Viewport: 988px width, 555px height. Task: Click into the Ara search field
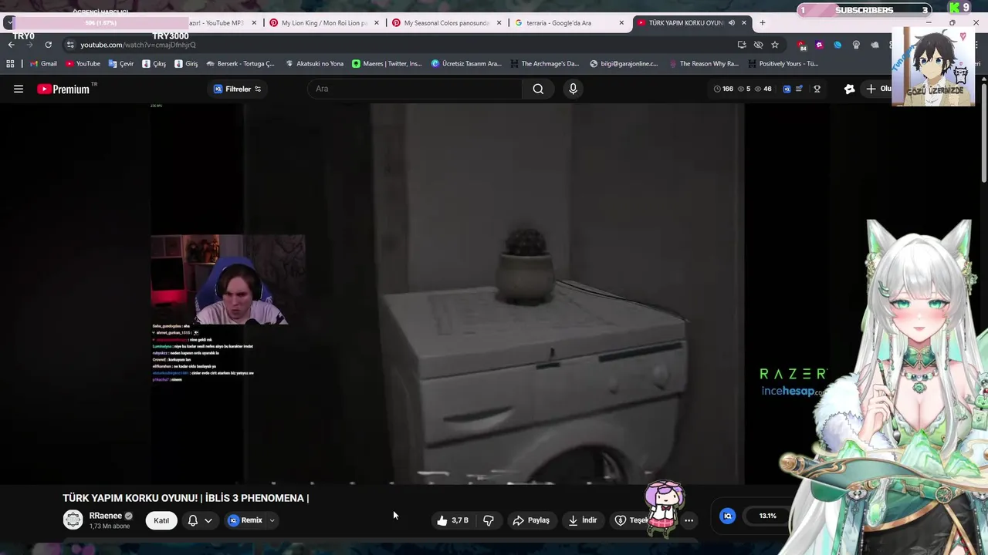pyautogui.click(x=415, y=89)
